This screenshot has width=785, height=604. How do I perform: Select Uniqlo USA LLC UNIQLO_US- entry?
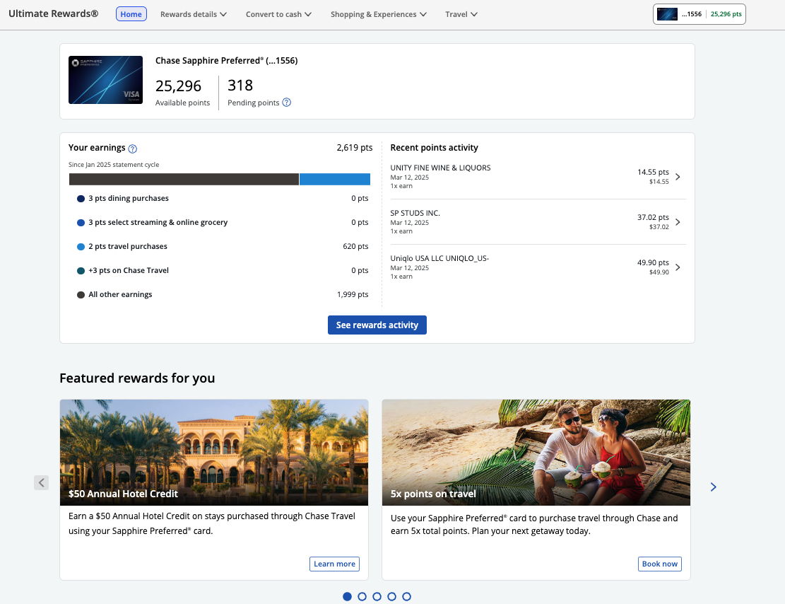(x=538, y=267)
